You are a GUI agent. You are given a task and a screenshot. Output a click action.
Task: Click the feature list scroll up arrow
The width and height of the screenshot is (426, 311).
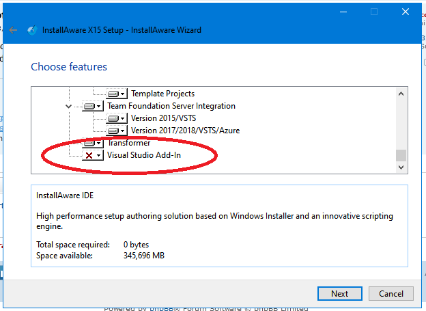(401, 94)
